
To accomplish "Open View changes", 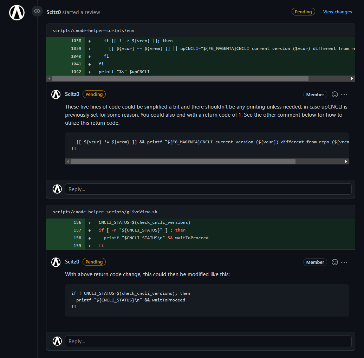I will pyautogui.click(x=337, y=11).
